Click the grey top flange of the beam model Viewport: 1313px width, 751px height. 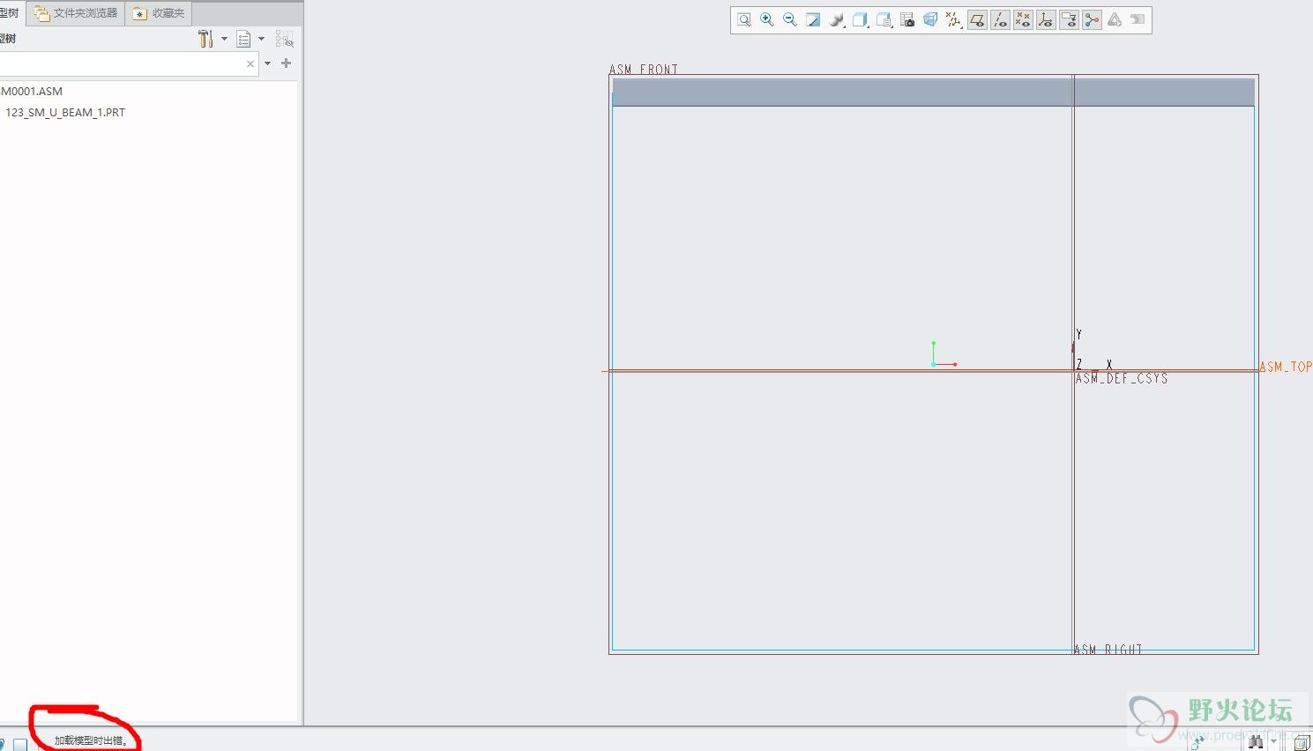(x=933, y=93)
